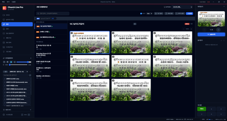Image resolution: width=227 pixels, height=121 pixels.
Task: Go to previous slide in preview panel
Action: click(204, 30)
